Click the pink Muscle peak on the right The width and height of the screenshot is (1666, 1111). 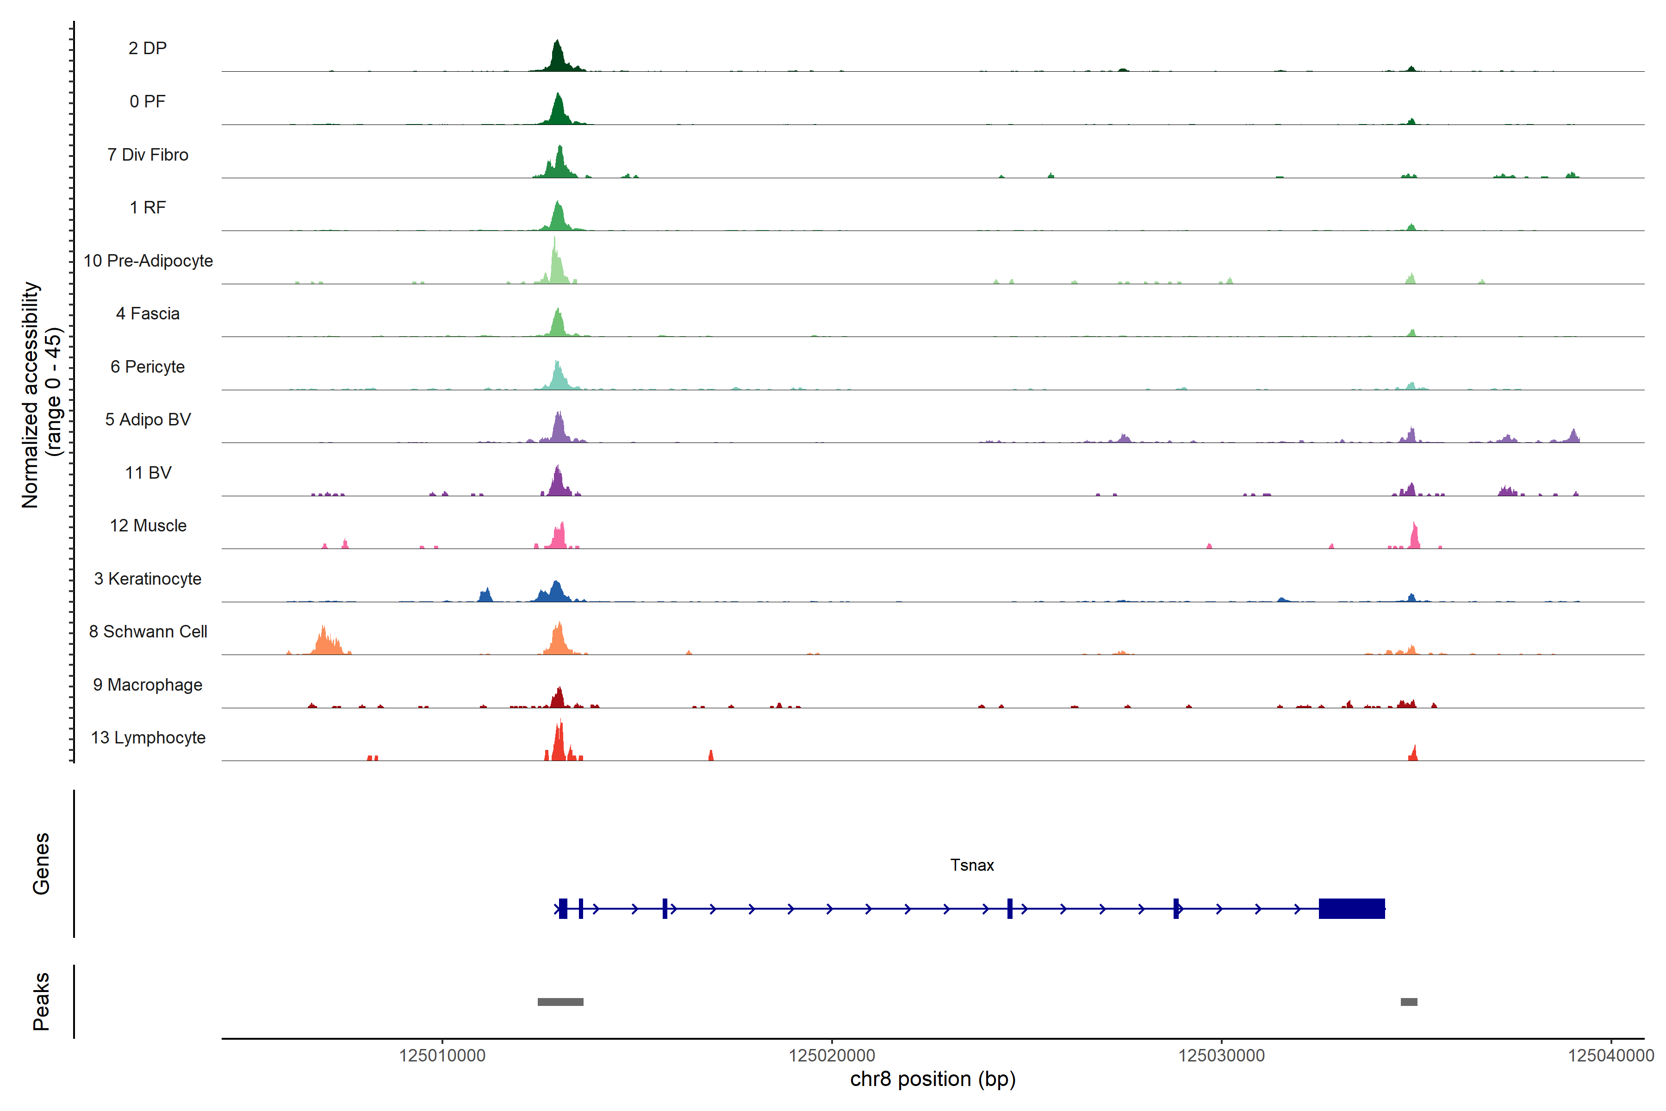[x=1415, y=538]
